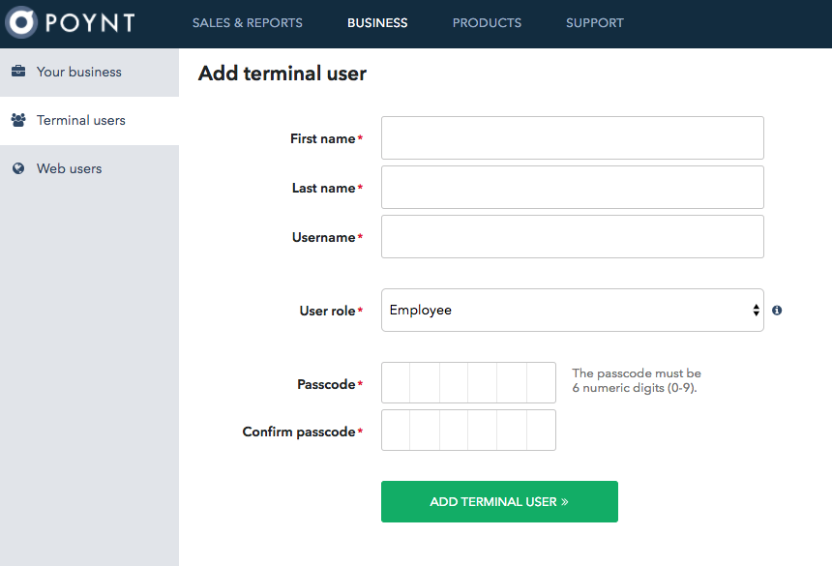The height and width of the screenshot is (566, 832).
Task: Click the people icon beside Terminal users
Action: point(18,120)
